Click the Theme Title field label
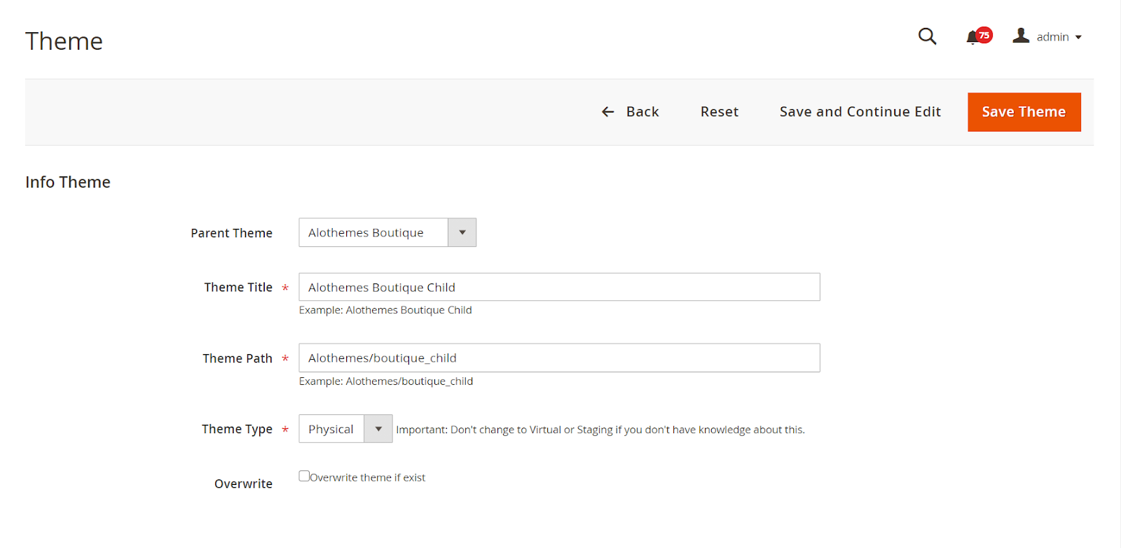The image size is (1121, 548). tap(238, 287)
